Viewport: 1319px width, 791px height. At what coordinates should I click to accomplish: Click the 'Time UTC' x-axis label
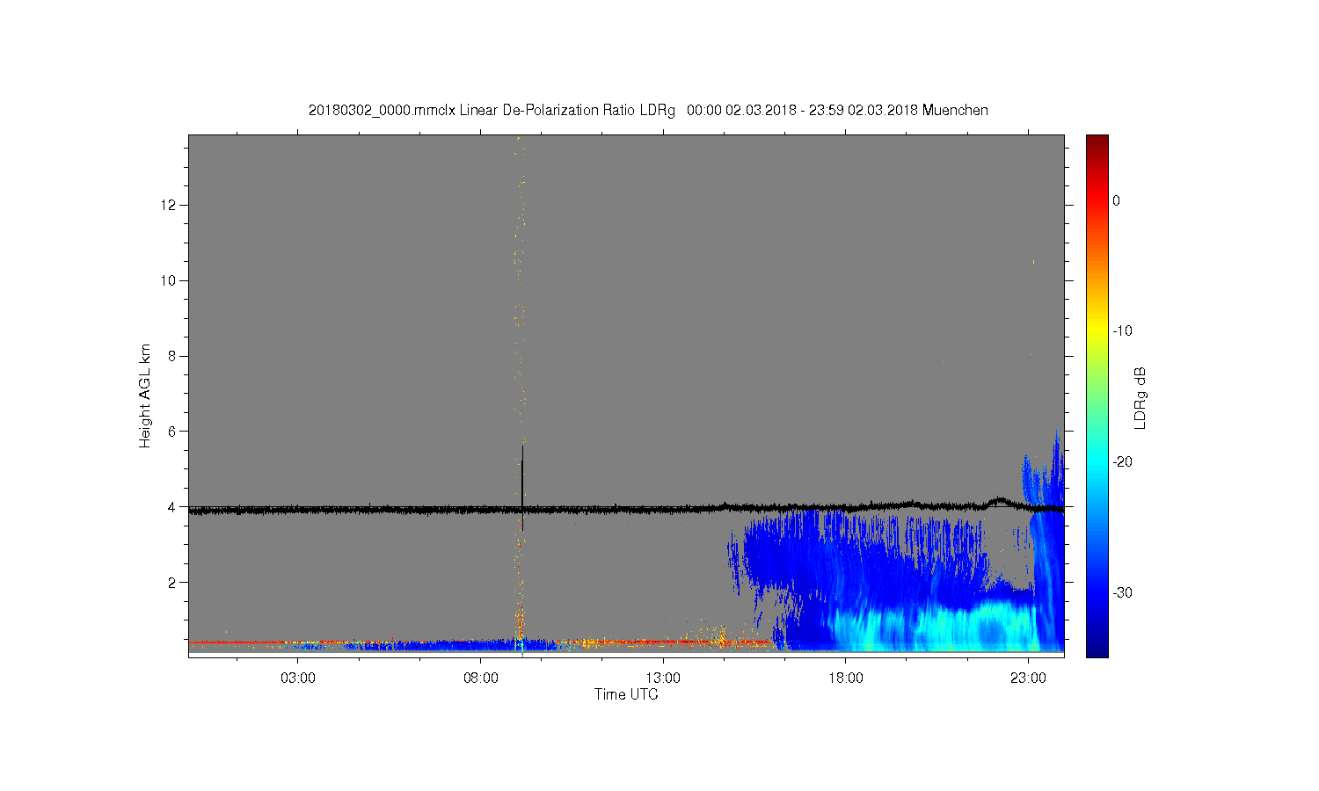click(x=626, y=694)
